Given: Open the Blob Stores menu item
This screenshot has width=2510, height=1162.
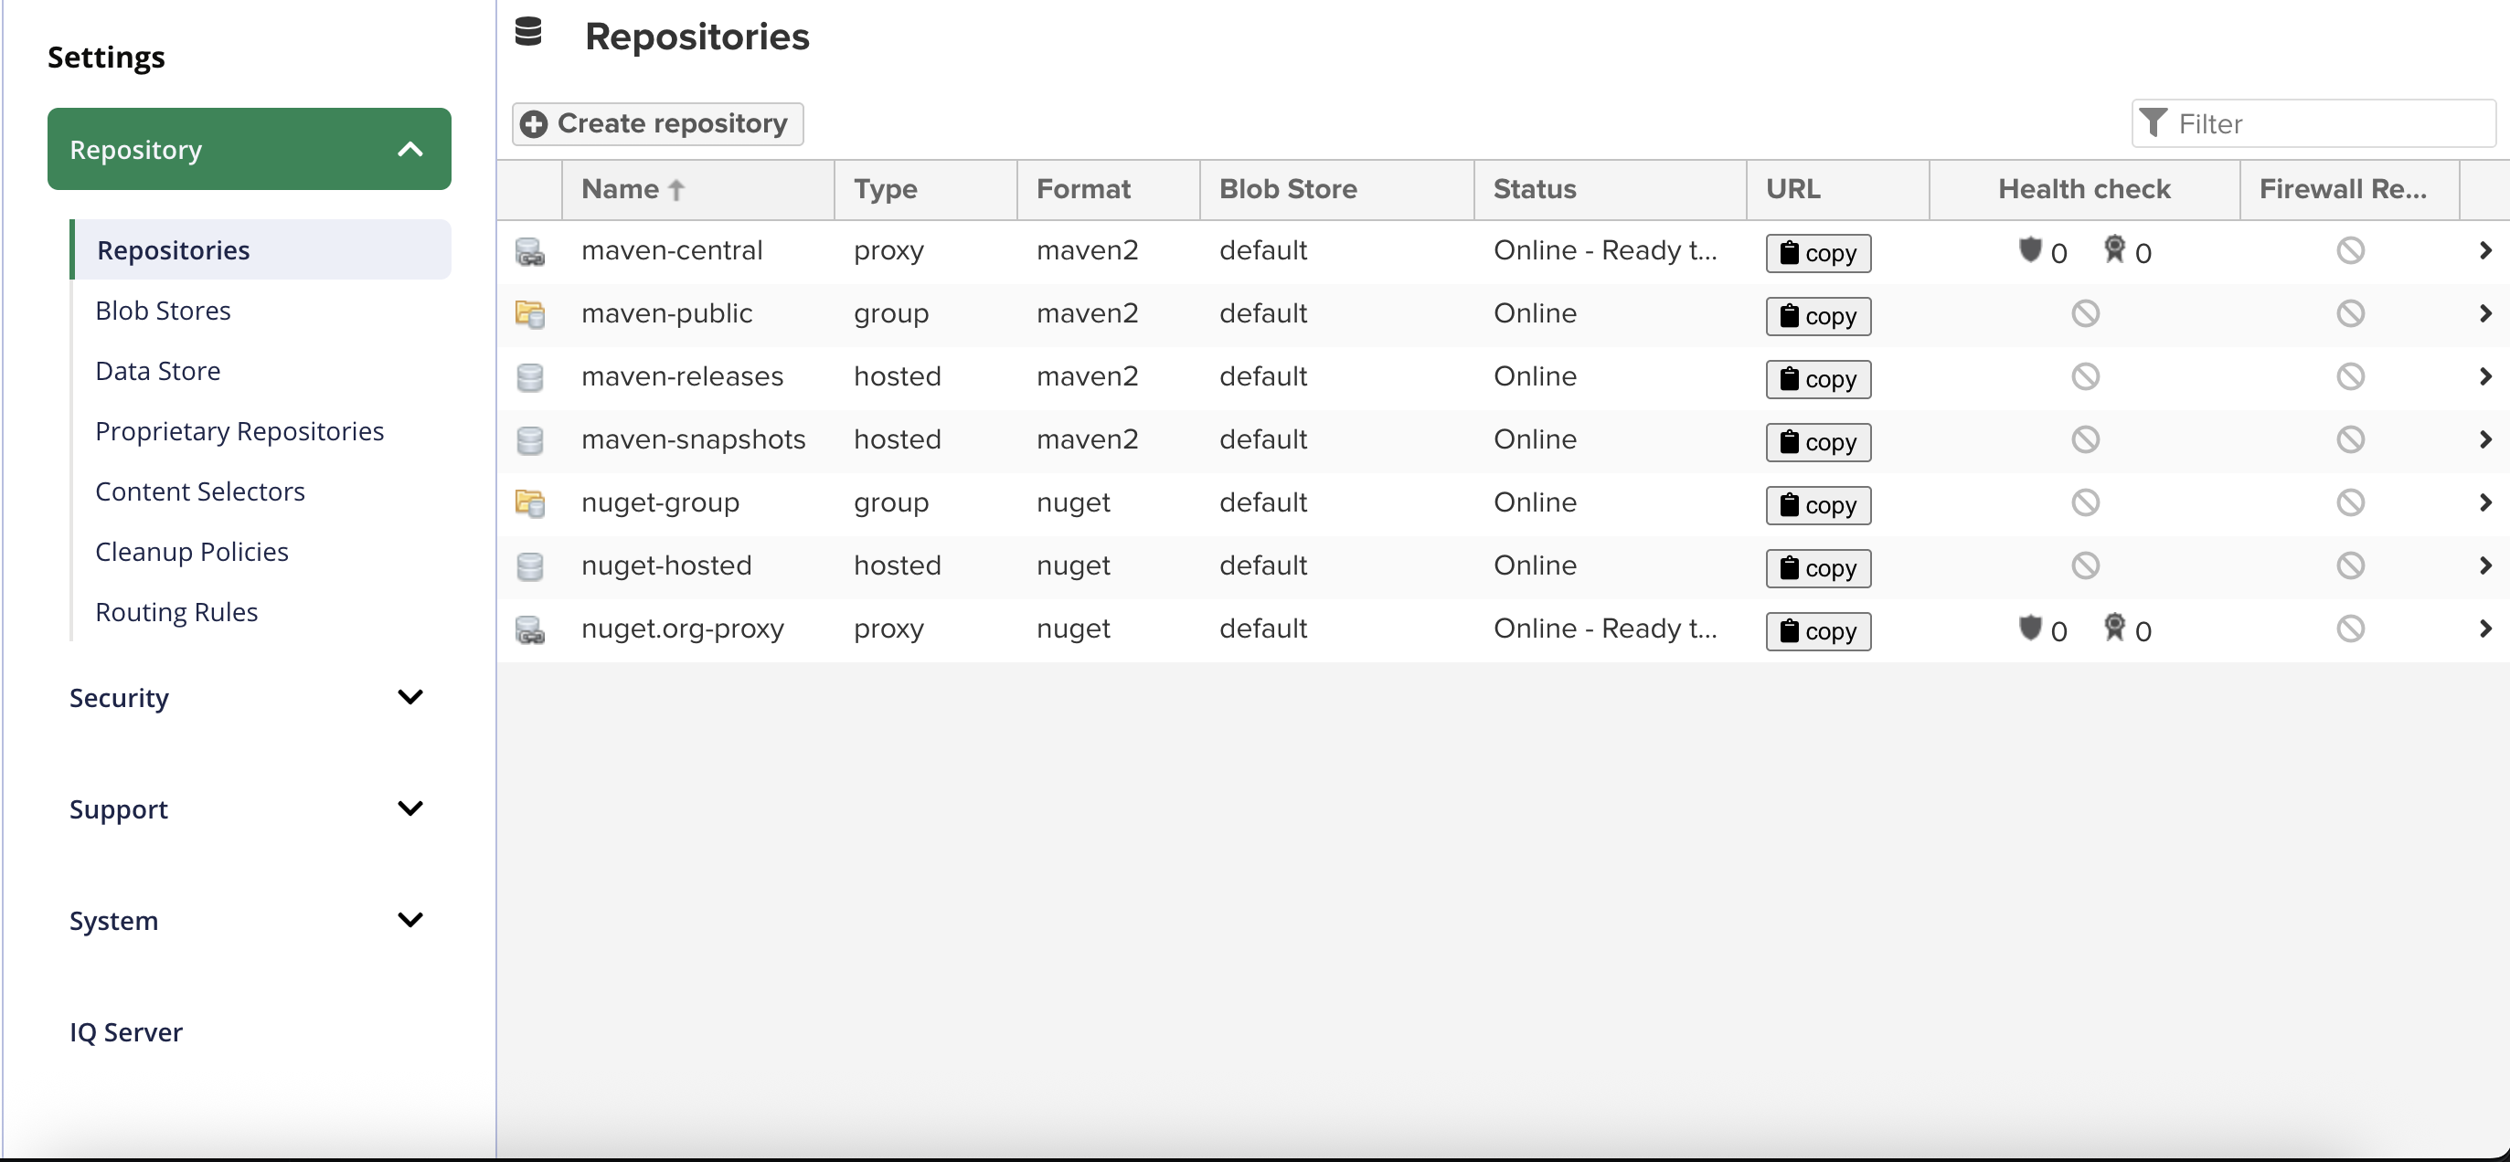Looking at the screenshot, I should coord(163,311).
